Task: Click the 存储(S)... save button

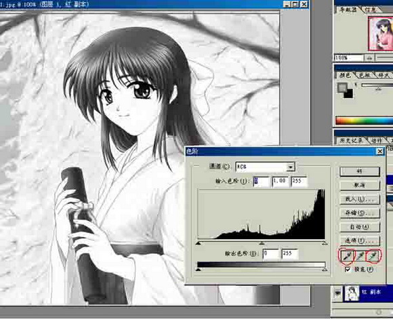Action: [360, 213]
